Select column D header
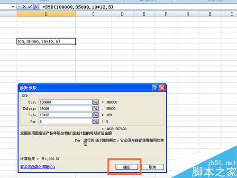This screenshot has width=237, height=178. tap(122, 14)
